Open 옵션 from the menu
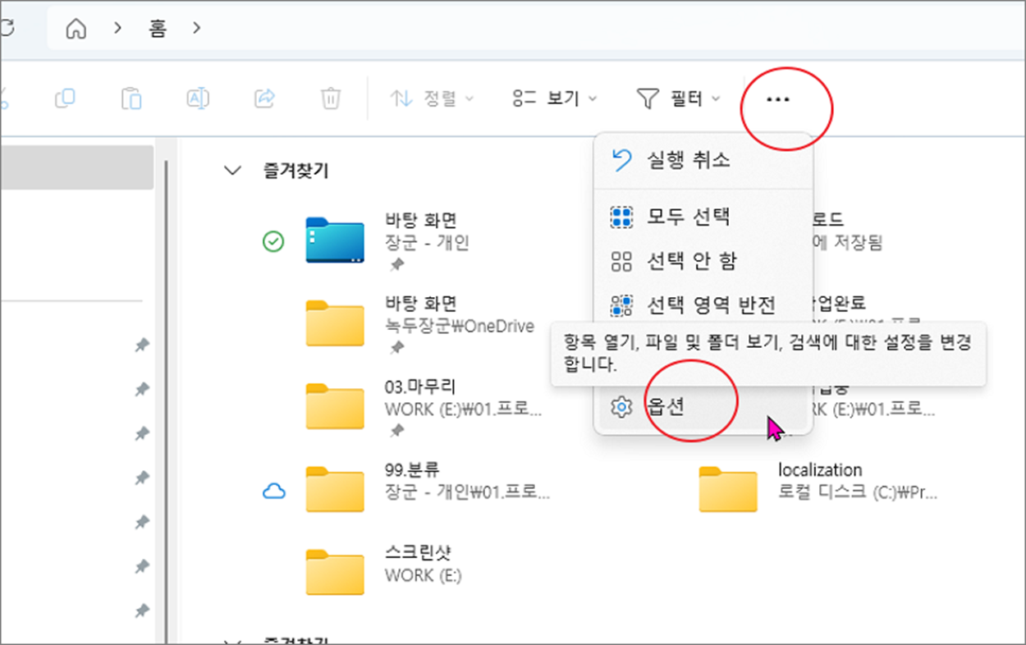Viewport: 1026px width, 645px height. (703, 406)
